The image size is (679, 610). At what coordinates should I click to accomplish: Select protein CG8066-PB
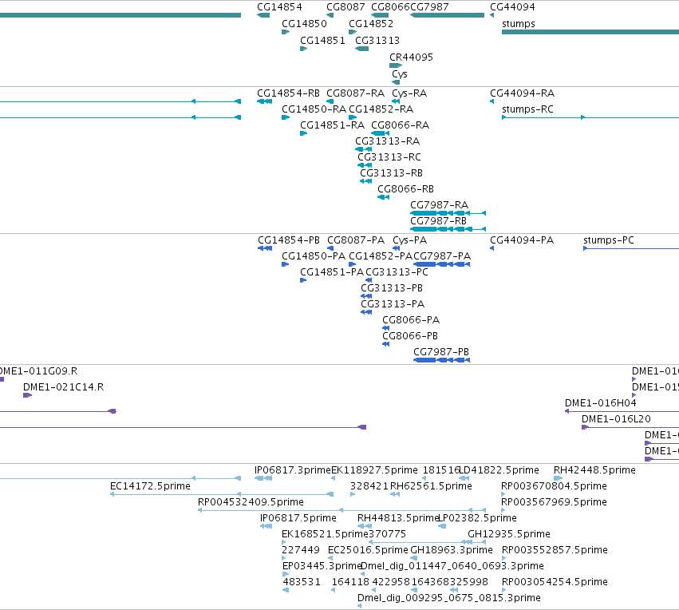tap(410, 336)
